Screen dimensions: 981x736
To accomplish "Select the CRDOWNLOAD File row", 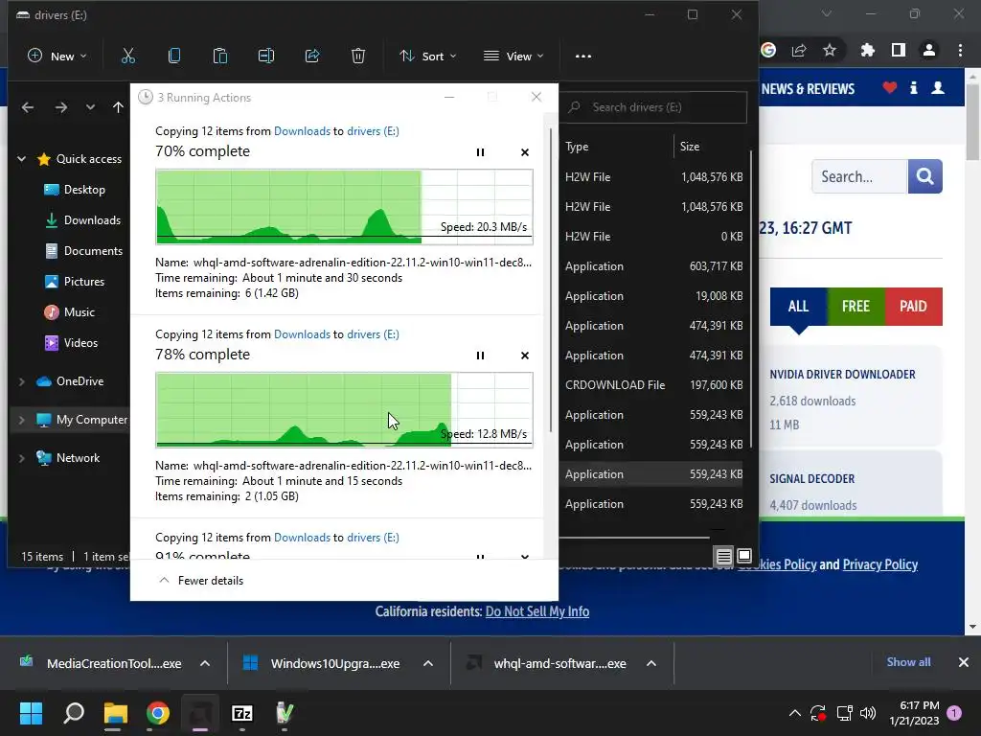I will 653,385.
